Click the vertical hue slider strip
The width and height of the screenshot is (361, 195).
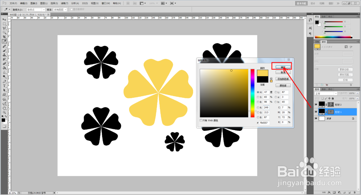click(x=253, y=93)
